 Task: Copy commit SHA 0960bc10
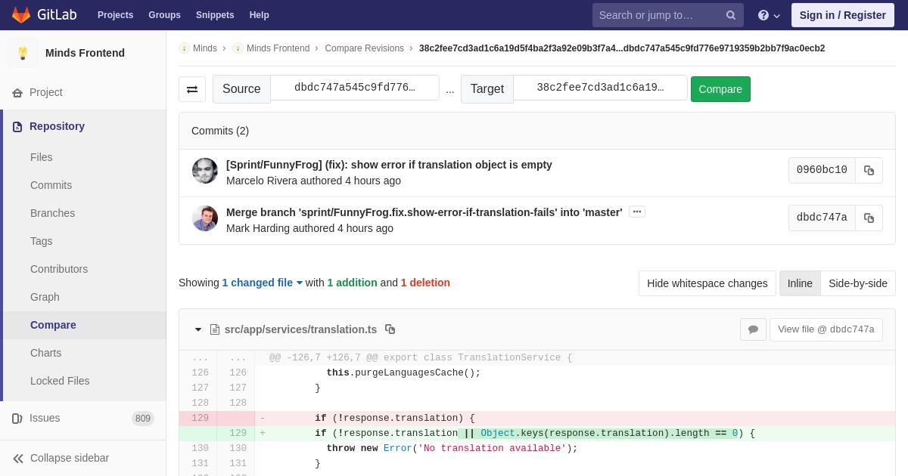pos(869,171)
